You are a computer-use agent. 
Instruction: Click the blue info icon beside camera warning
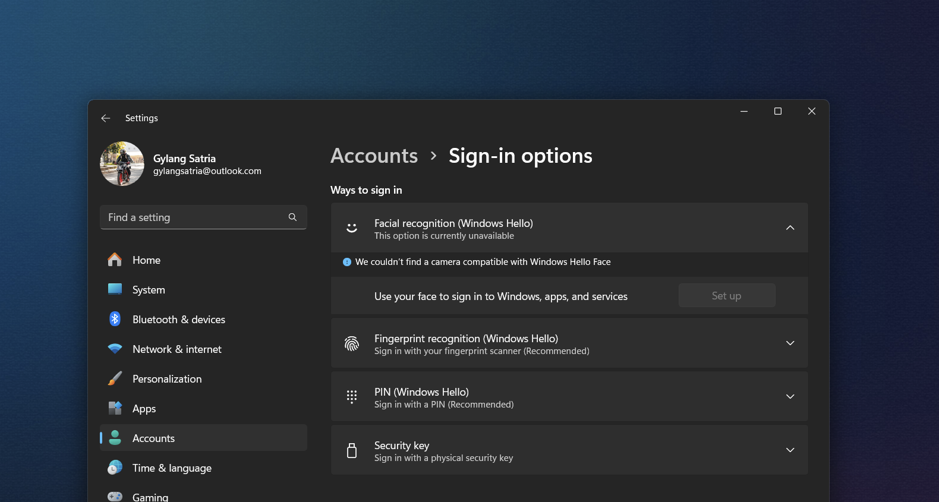(x=347, y=262)
